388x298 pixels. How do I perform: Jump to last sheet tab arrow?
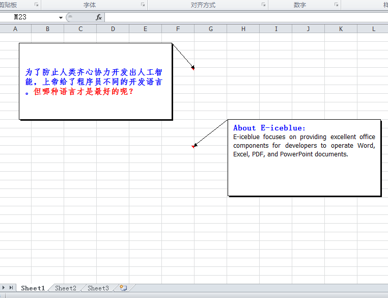[11, 288]
